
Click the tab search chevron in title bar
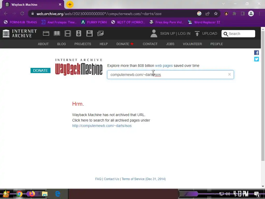coord(223,4)
